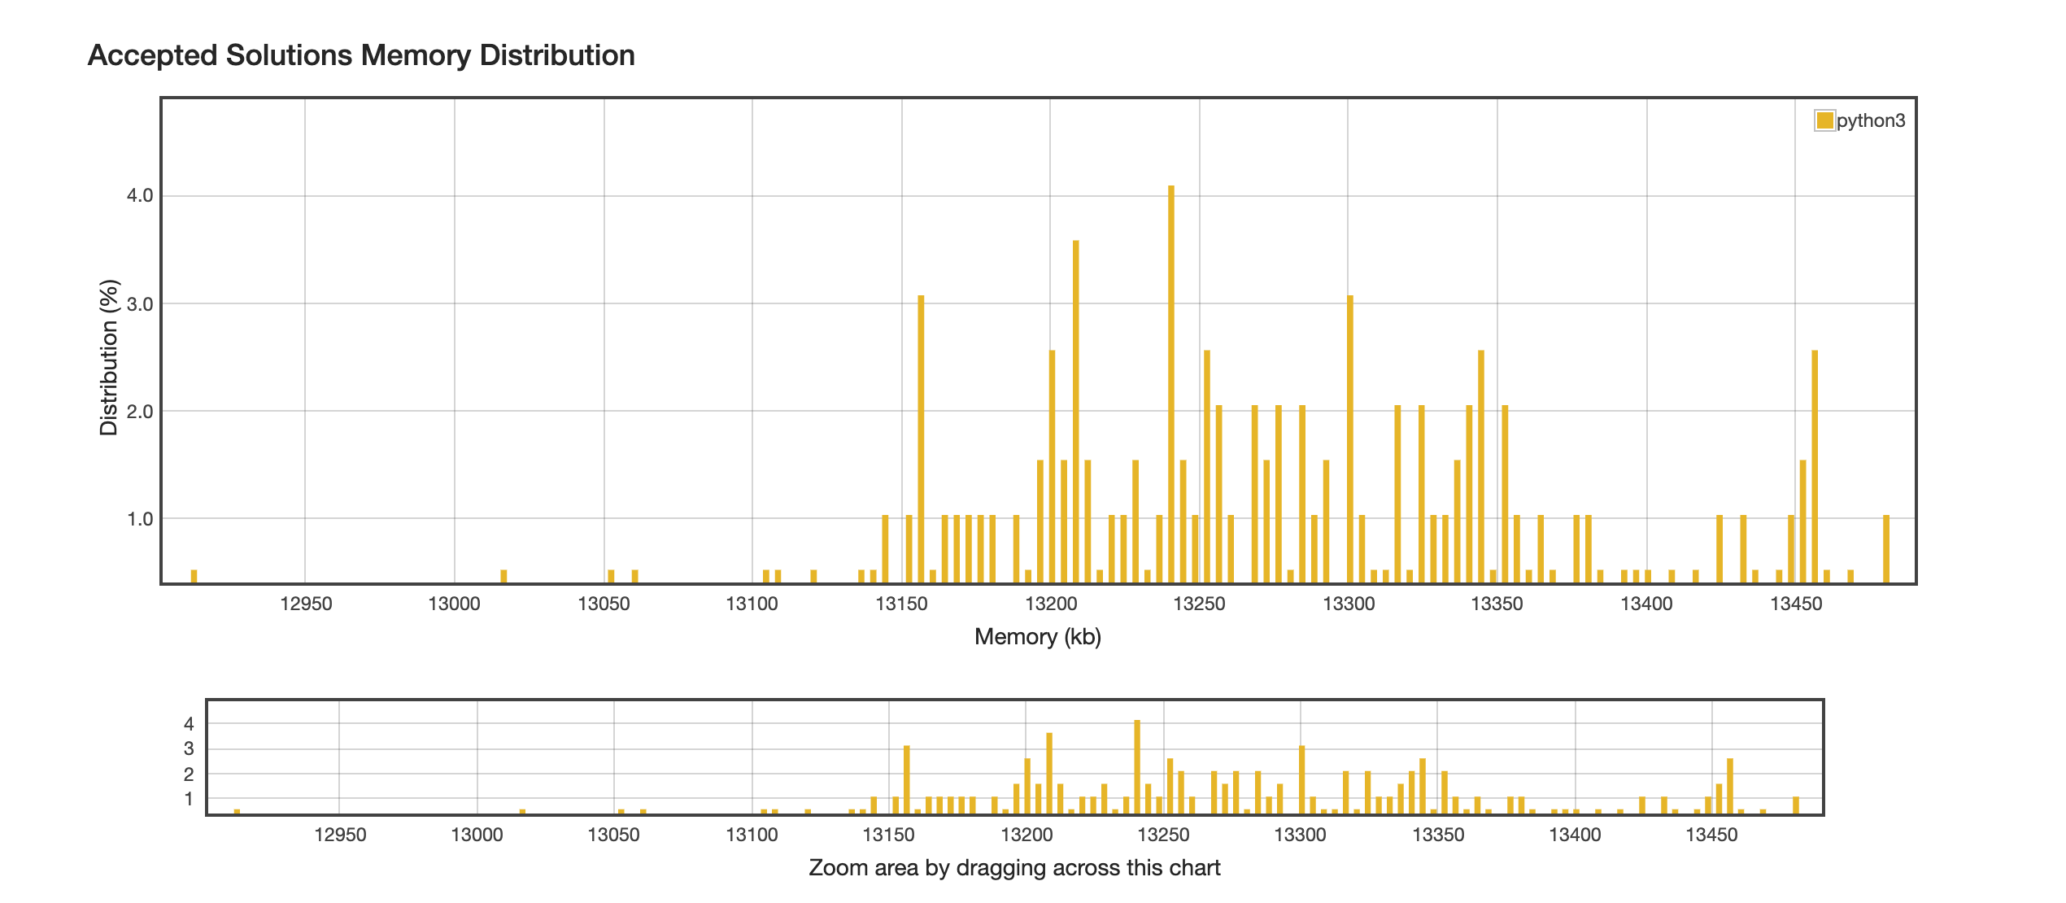Click the Distribution (%) axis label
The height and width of the screenshot is (903, 2066).
coord(109,358)
